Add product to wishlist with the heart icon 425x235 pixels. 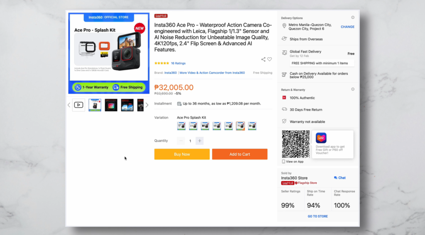point(269,59)
